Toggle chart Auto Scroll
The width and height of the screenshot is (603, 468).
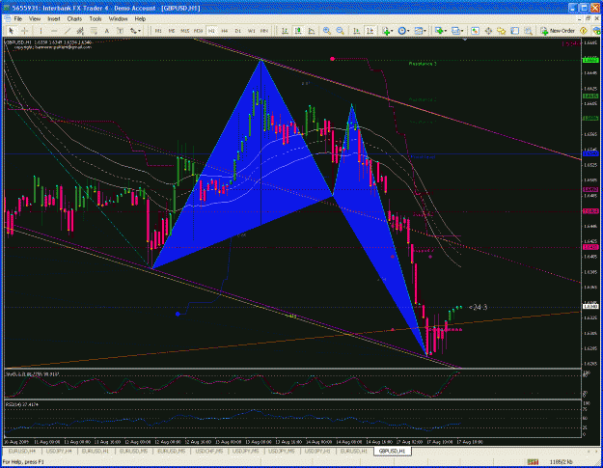pos(356,31)
